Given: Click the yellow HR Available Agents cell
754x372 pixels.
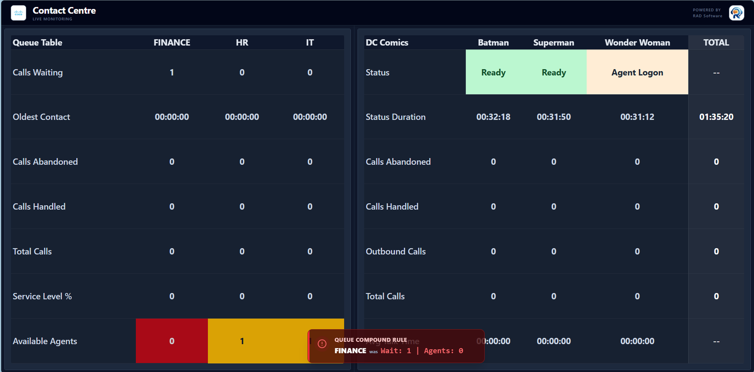Looking at the screenshot, I should [x=242, y=341].
